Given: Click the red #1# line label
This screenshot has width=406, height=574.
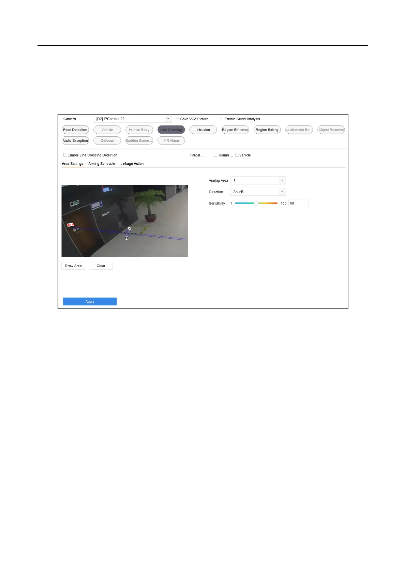Looking at the screenshot, I should coord(70,225).
